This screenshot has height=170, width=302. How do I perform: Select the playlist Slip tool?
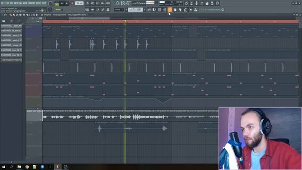pos(24,15)
